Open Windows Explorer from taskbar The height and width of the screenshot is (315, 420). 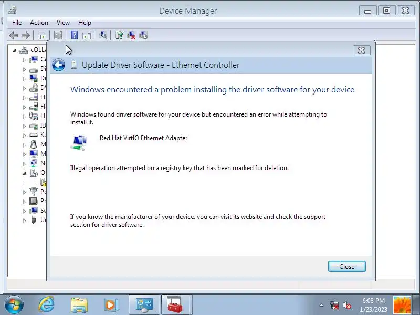pyautogui.click(x=79, y=305)
